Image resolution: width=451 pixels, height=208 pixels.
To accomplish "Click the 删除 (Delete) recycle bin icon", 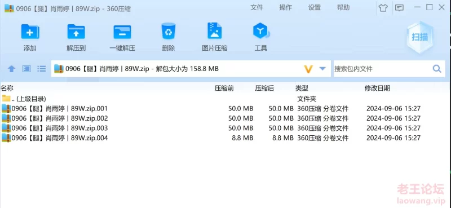I will click(x=168, y=31).
